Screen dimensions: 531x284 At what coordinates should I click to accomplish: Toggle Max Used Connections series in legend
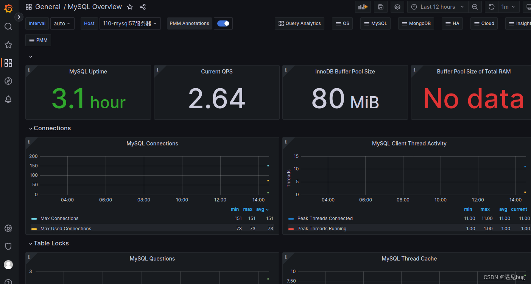66,229
